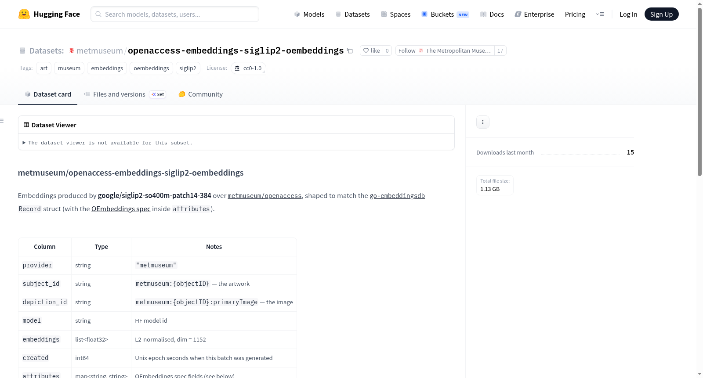Image resolution: width=703 pixels, height=378 pixels.
Task: Click the Total file size 1.13 GB box
Action: [x=495, y=185]
